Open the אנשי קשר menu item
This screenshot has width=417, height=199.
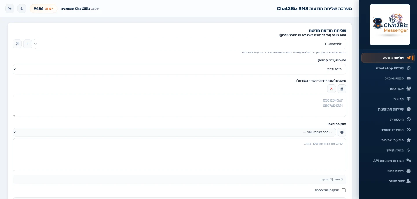tap(388, 88)
